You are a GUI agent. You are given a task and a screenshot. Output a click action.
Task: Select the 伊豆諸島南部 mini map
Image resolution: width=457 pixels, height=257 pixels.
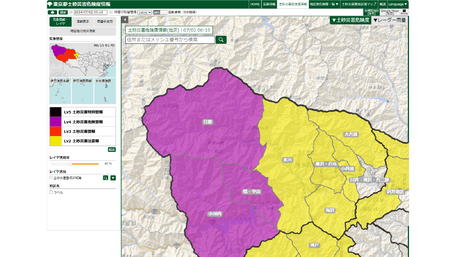[83, 91]
